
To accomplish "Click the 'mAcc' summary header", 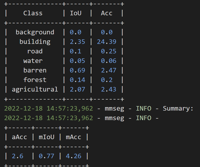I will [73, 137].
